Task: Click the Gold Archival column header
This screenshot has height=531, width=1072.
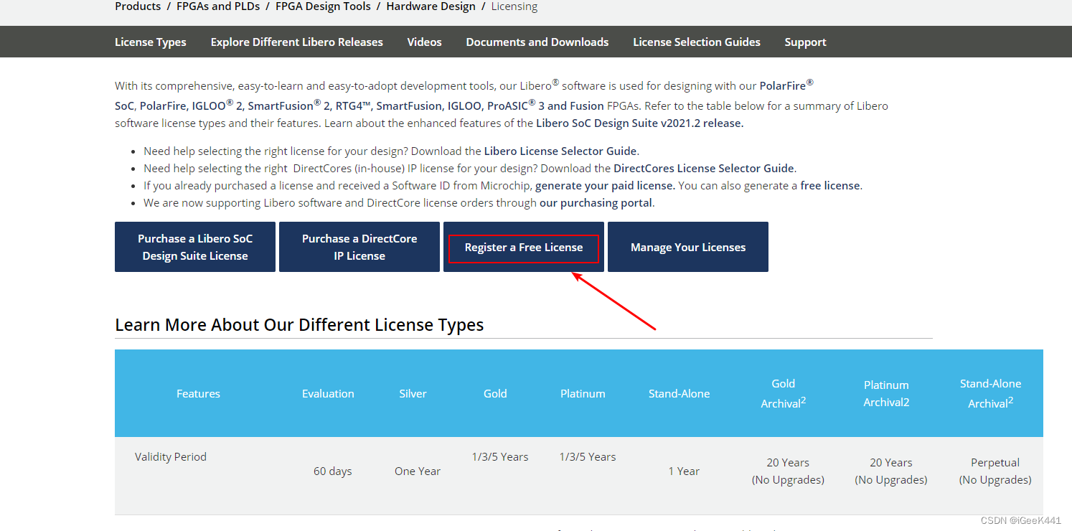Action: click(x=784, y=393)
